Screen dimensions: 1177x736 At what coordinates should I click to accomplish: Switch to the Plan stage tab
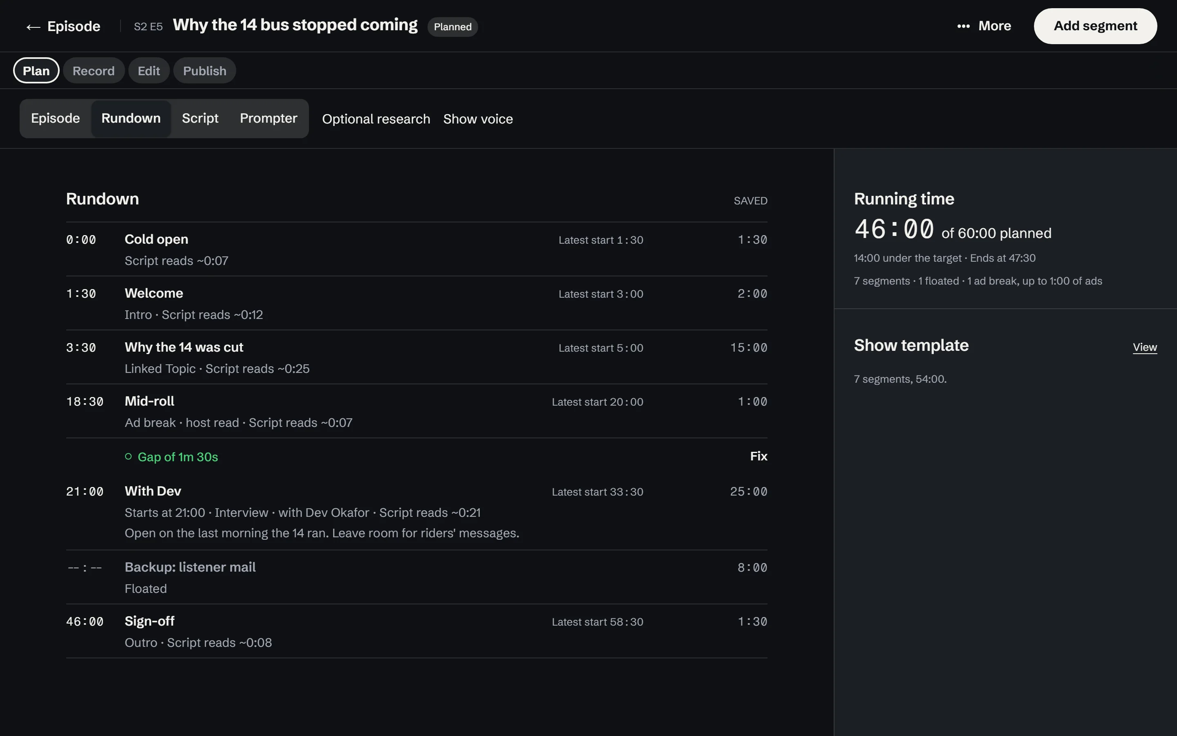pyautogui.click(x=36, y=71)
